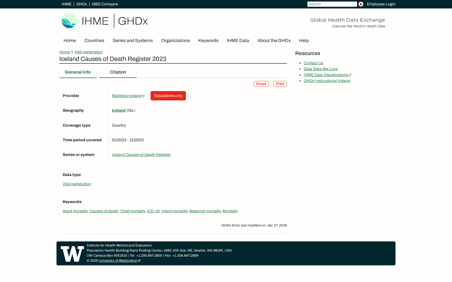Click the Vital registration breadcrumb link
Image resolution: width=452 pixels, height=282 pixels.
point(88,52)
